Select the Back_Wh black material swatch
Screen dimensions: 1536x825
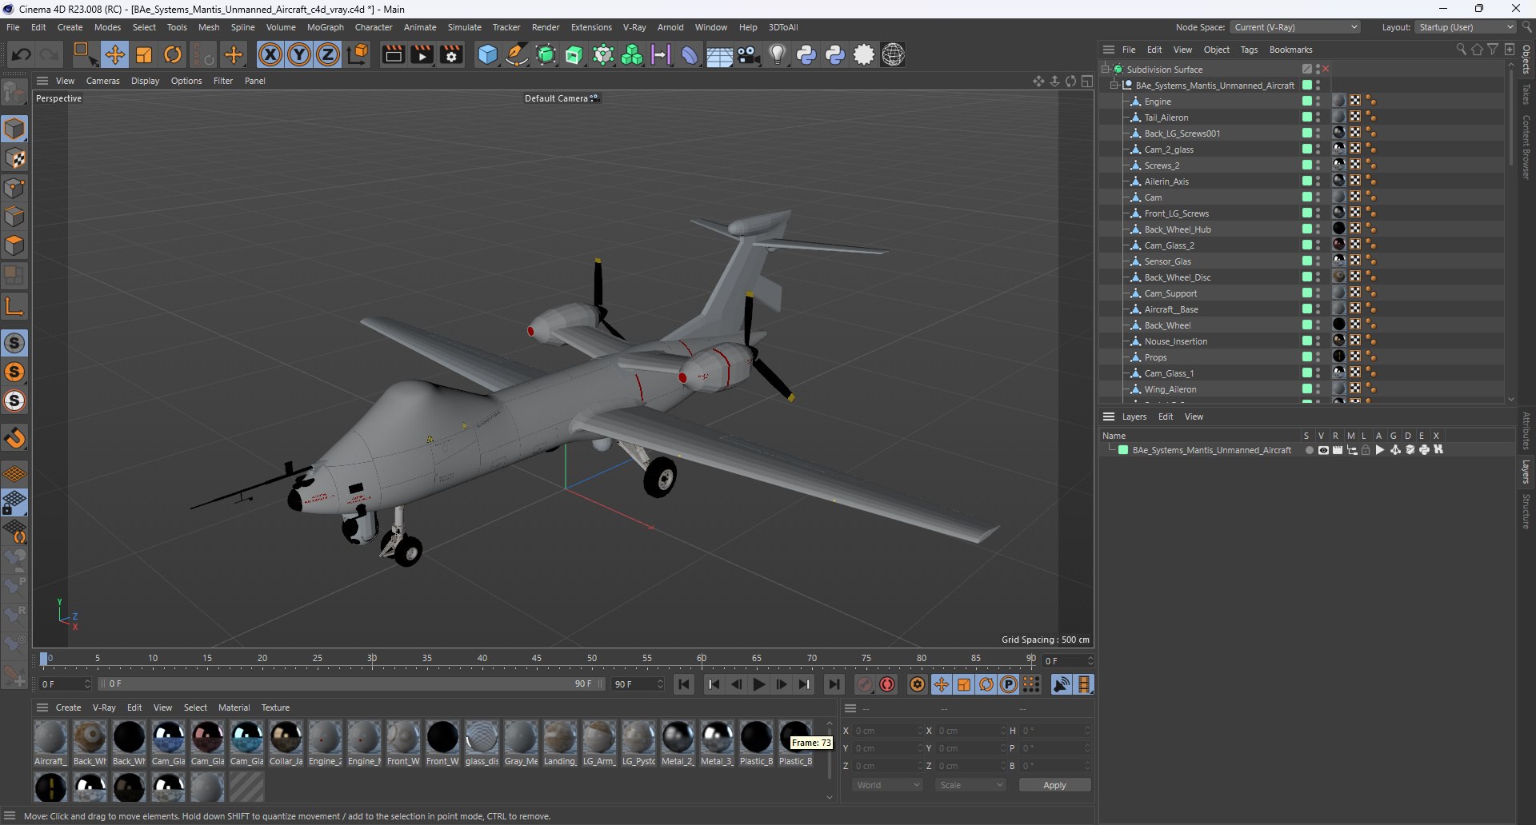point(129,738)
